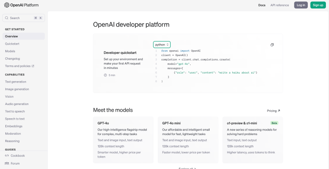The height and width of the screenshot is (169, 329).
Task: Select the GPT-4o model card
Action: tap(123, 140)
